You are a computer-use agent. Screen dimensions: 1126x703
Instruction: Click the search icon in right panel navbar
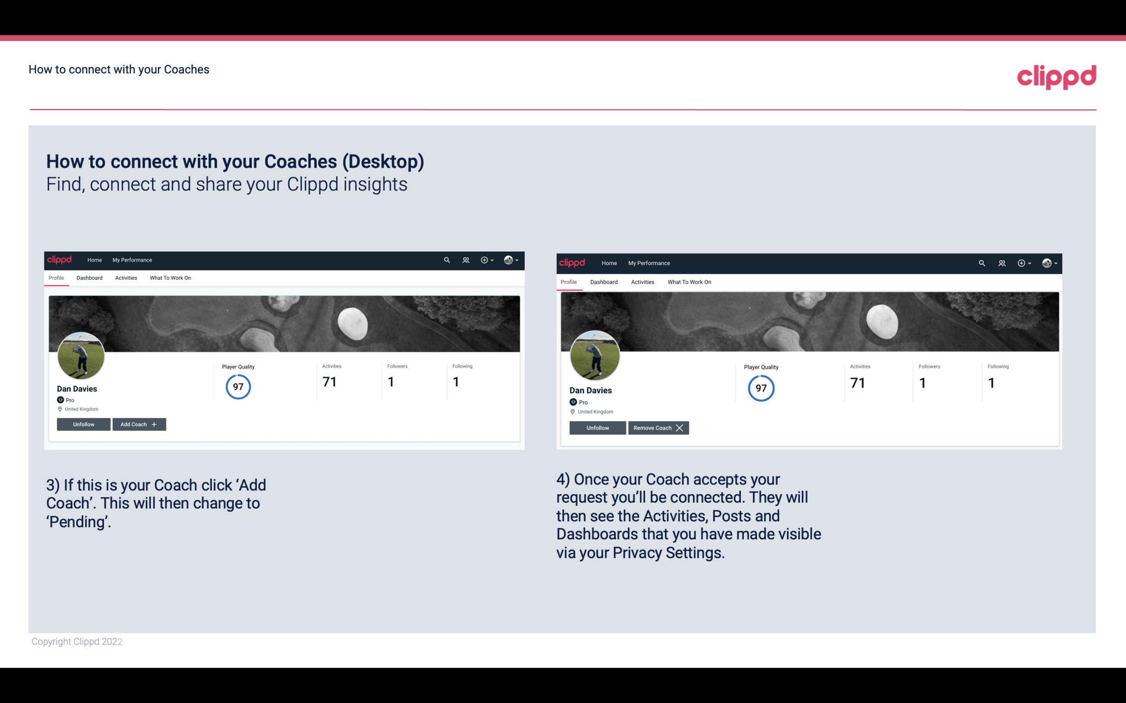click(982, 262)
